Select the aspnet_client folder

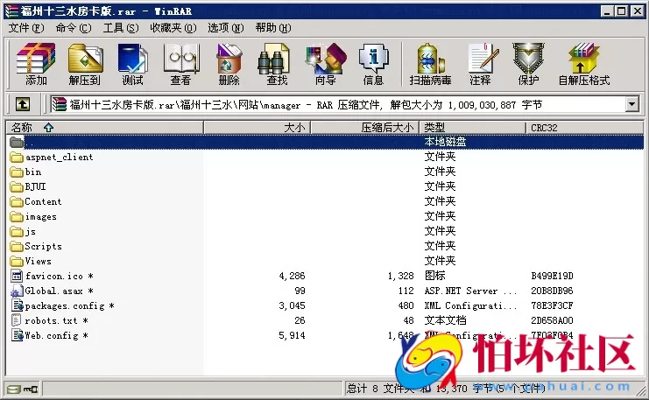pyautogui.click(x=53, y=158)
